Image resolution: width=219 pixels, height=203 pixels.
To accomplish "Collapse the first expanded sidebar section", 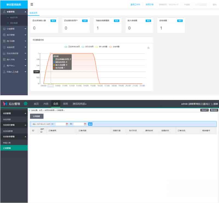I will coord(25,12).
